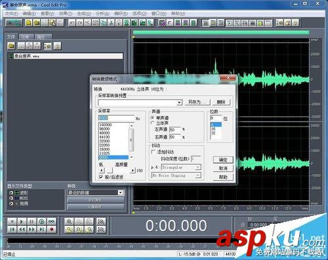This screenshot has width=328, height=260.
Task: Switch to multitrack view via the waveform toggle icon
Action: [x=14, y=23]
